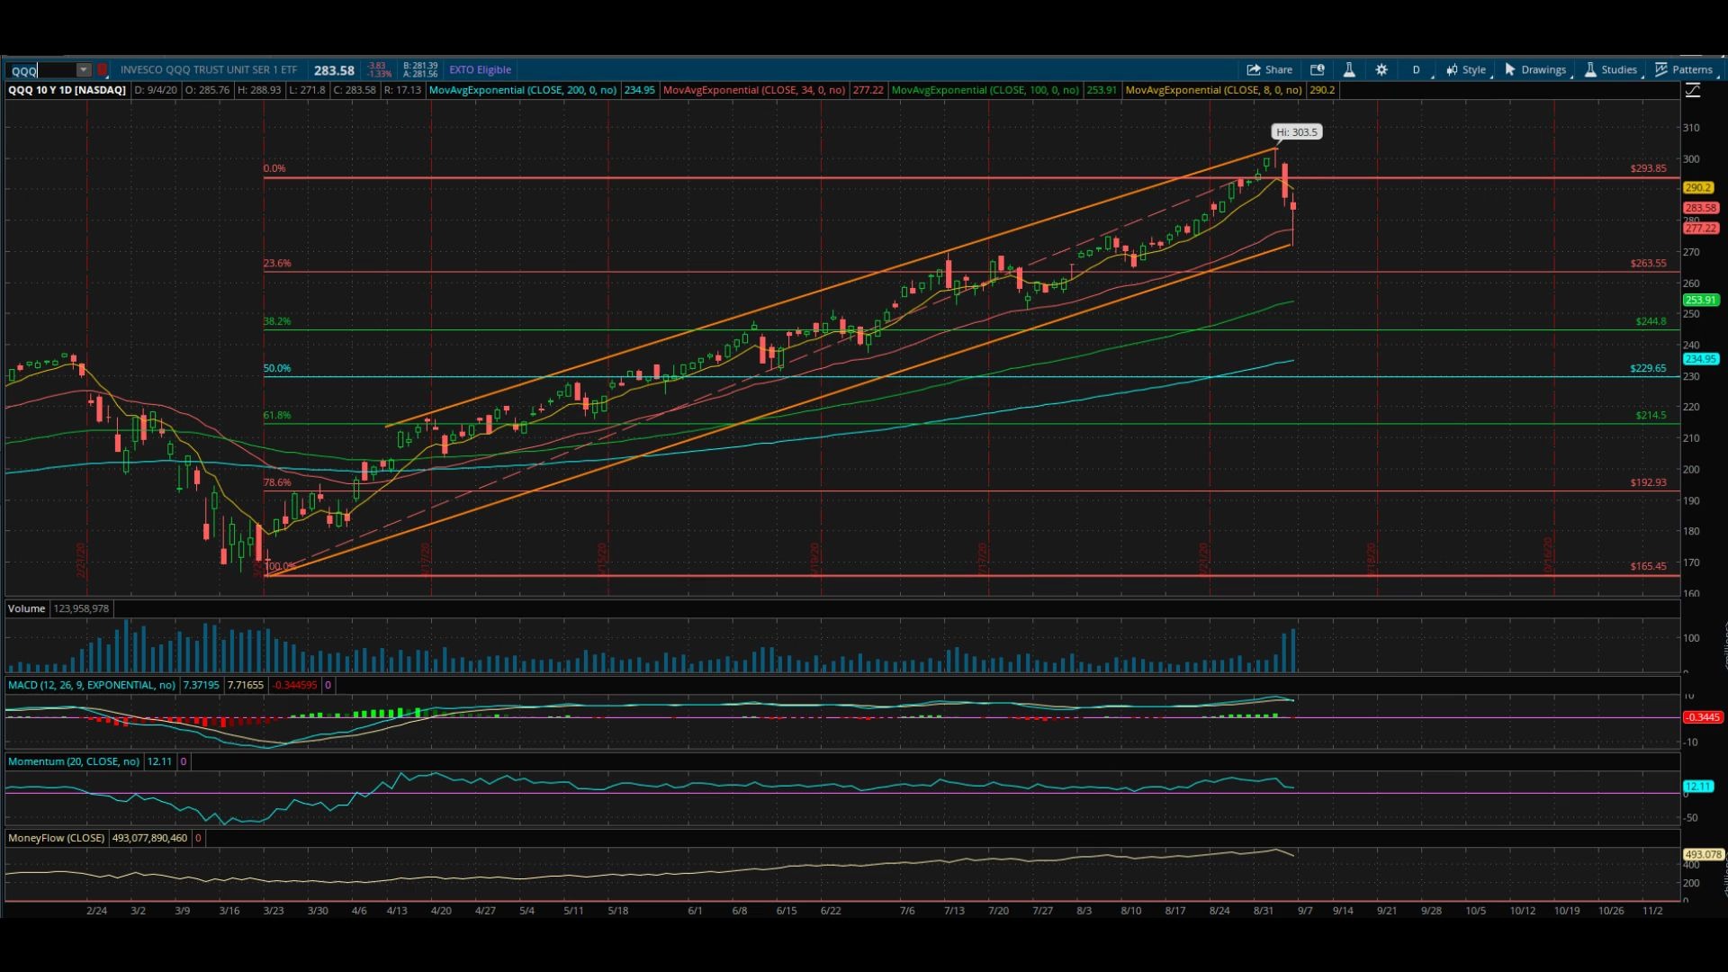Open the D timeframe dropdown
This screenshot has height=972, width=1728.
coord(1417,69)
